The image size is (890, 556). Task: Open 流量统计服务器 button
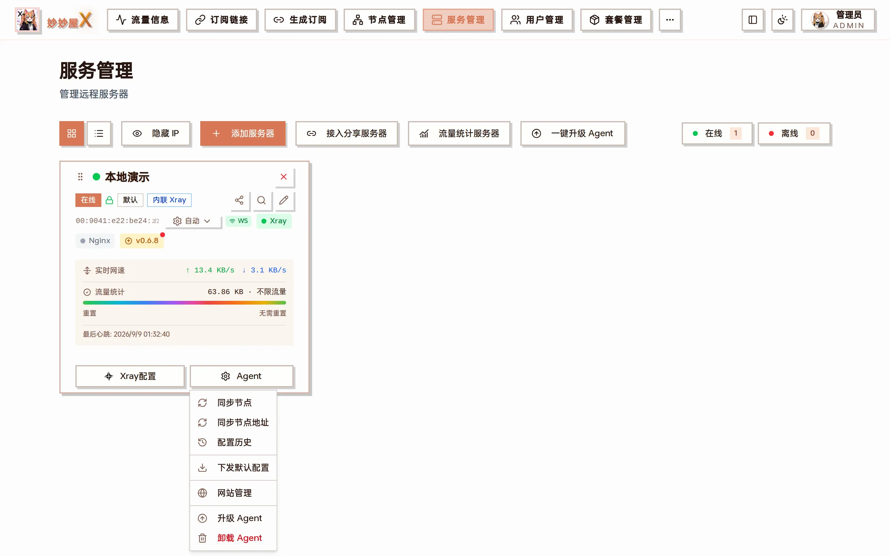459,133
